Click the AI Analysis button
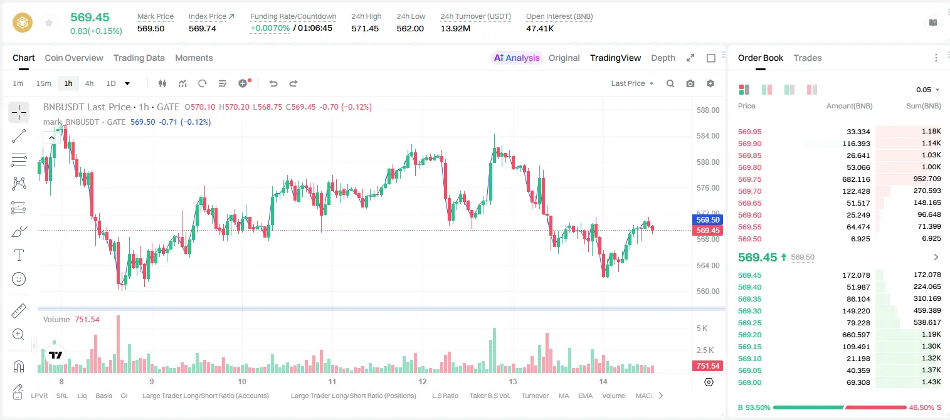950x420 pixels. pos(517,58)
